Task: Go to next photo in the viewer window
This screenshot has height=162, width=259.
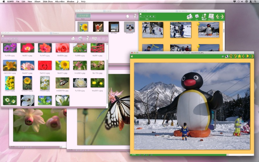Action: [x=252, y=56]
